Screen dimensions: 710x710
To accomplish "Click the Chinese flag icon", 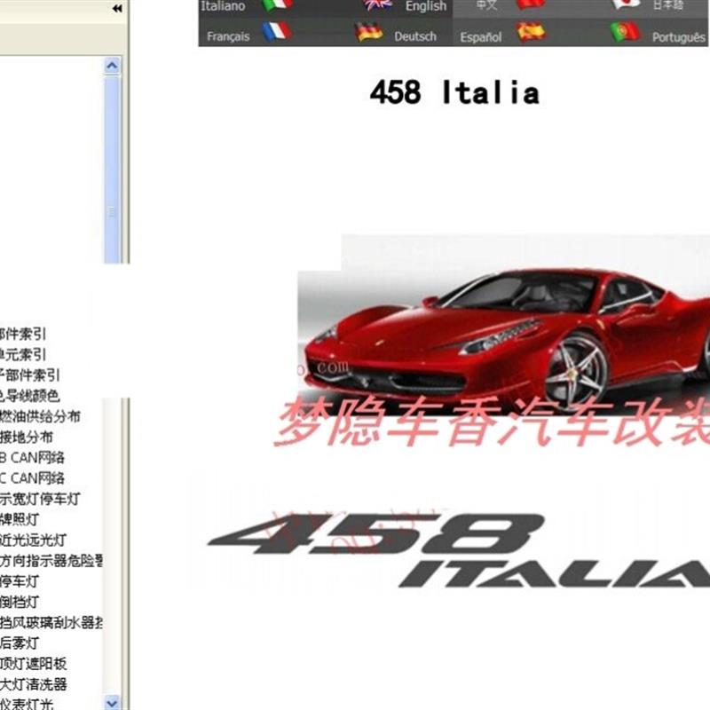I will click(x=531, y=4).
